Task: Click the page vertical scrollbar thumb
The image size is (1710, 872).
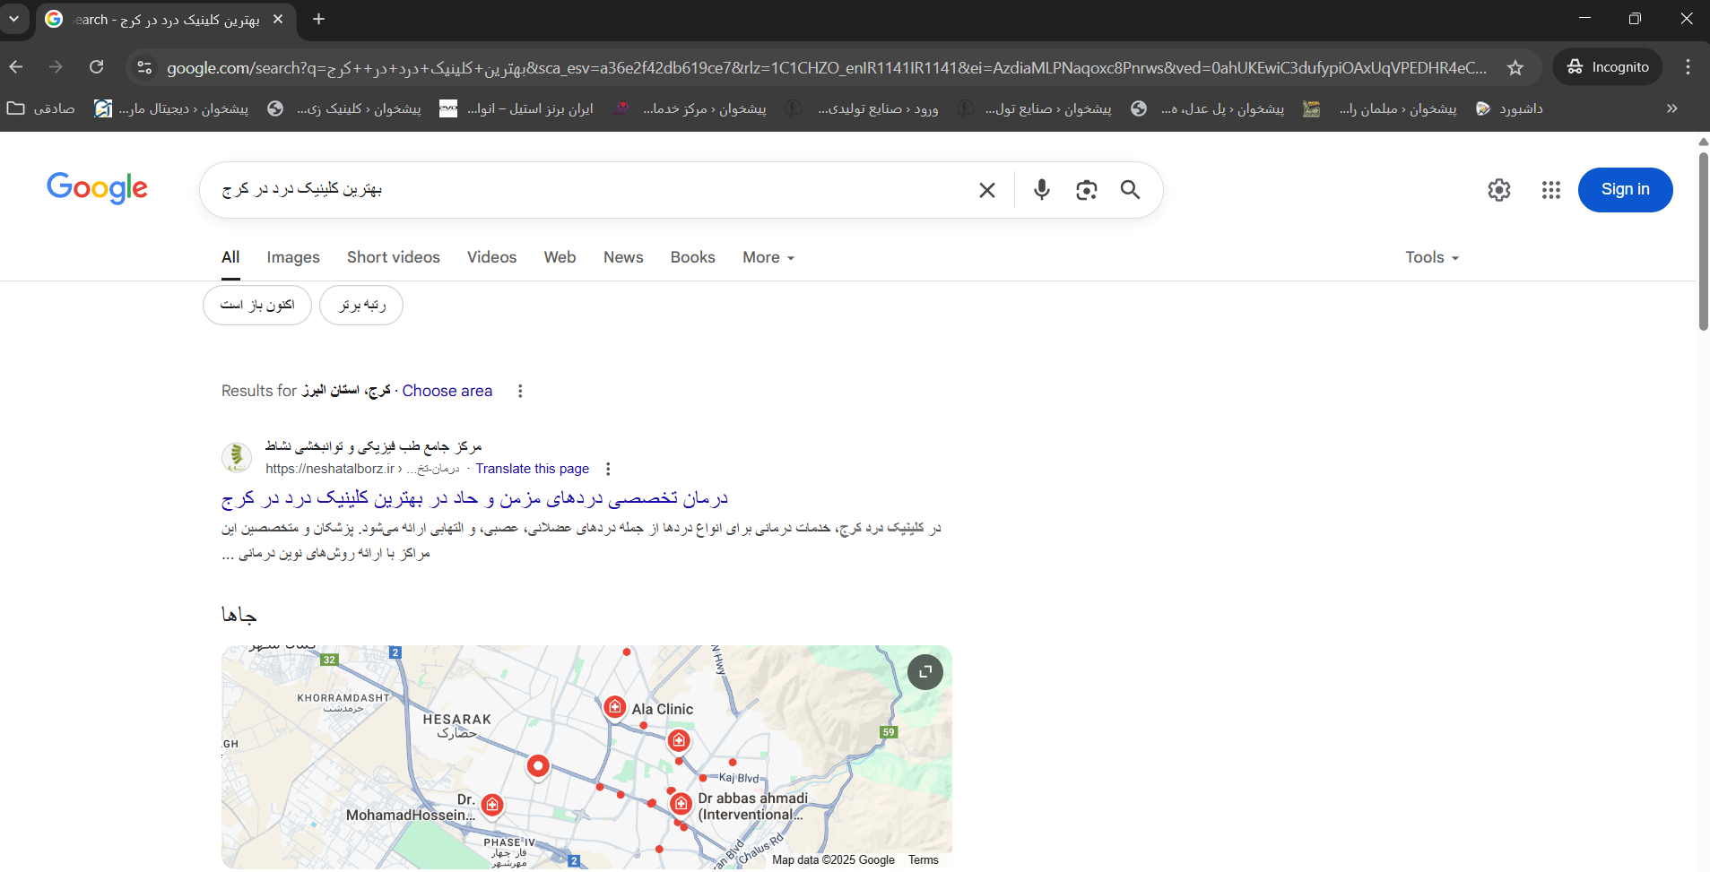Action: click(1703, 240)
